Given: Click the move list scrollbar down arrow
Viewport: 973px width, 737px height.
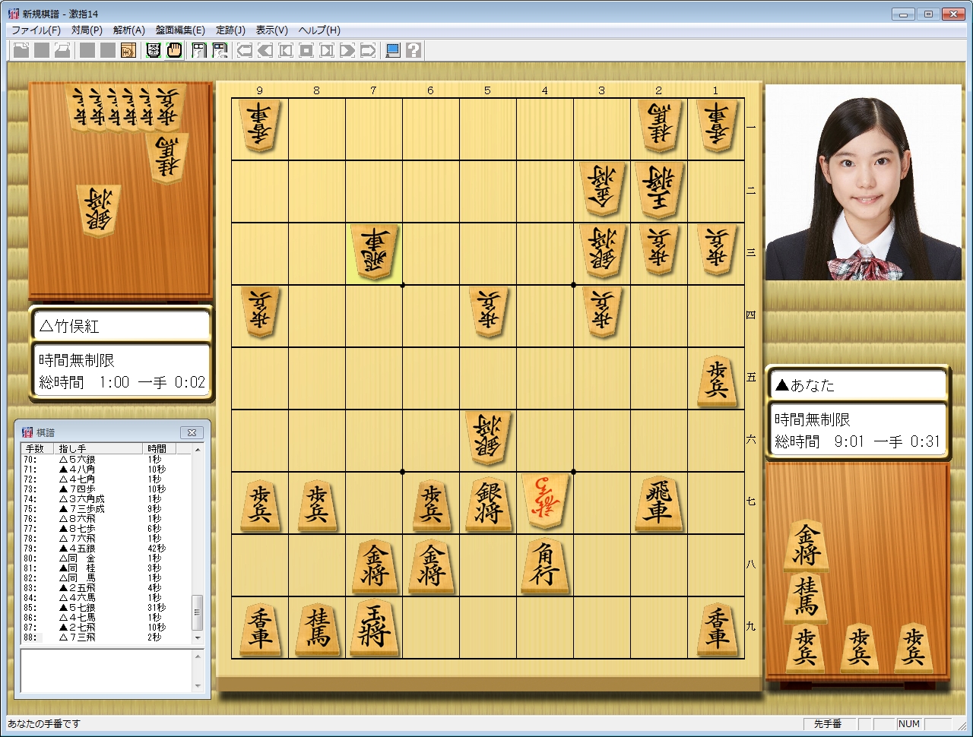Looking at the screenshot, I should pos(198,638).
